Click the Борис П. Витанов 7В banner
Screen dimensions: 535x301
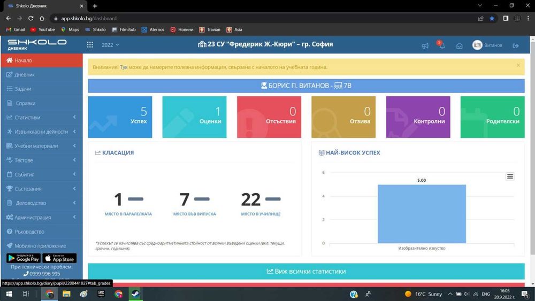coord(307,86)
